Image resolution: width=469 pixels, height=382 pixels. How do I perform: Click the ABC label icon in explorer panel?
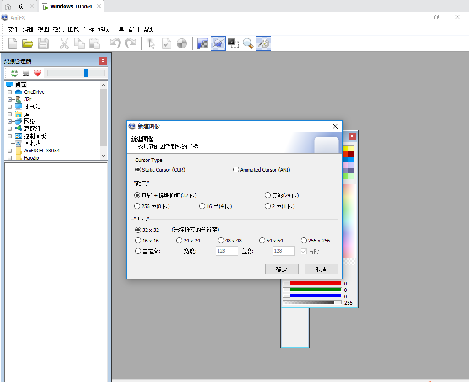coord(26,73)
